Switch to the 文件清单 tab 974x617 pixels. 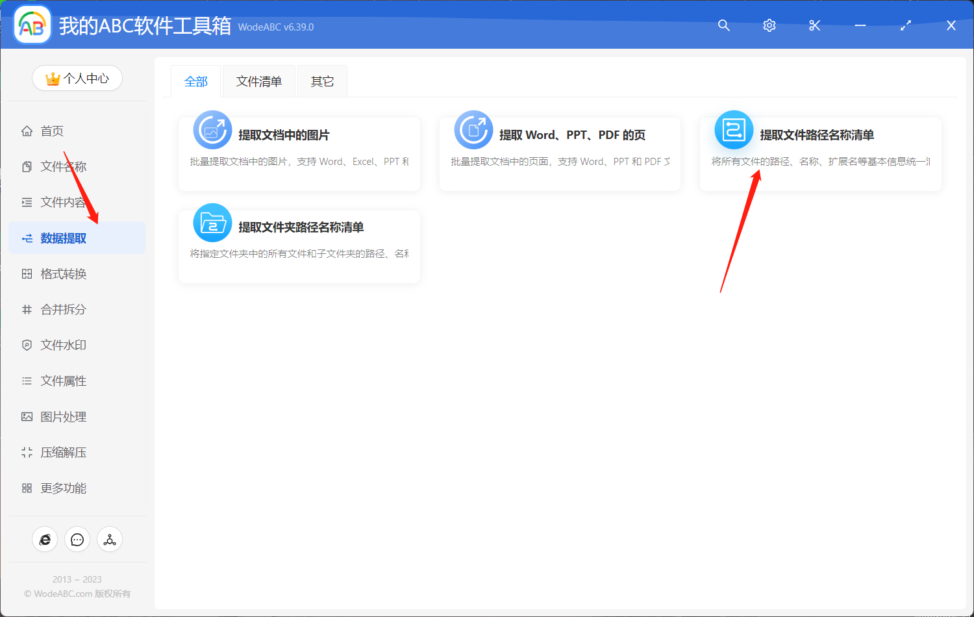pos(258,81)
